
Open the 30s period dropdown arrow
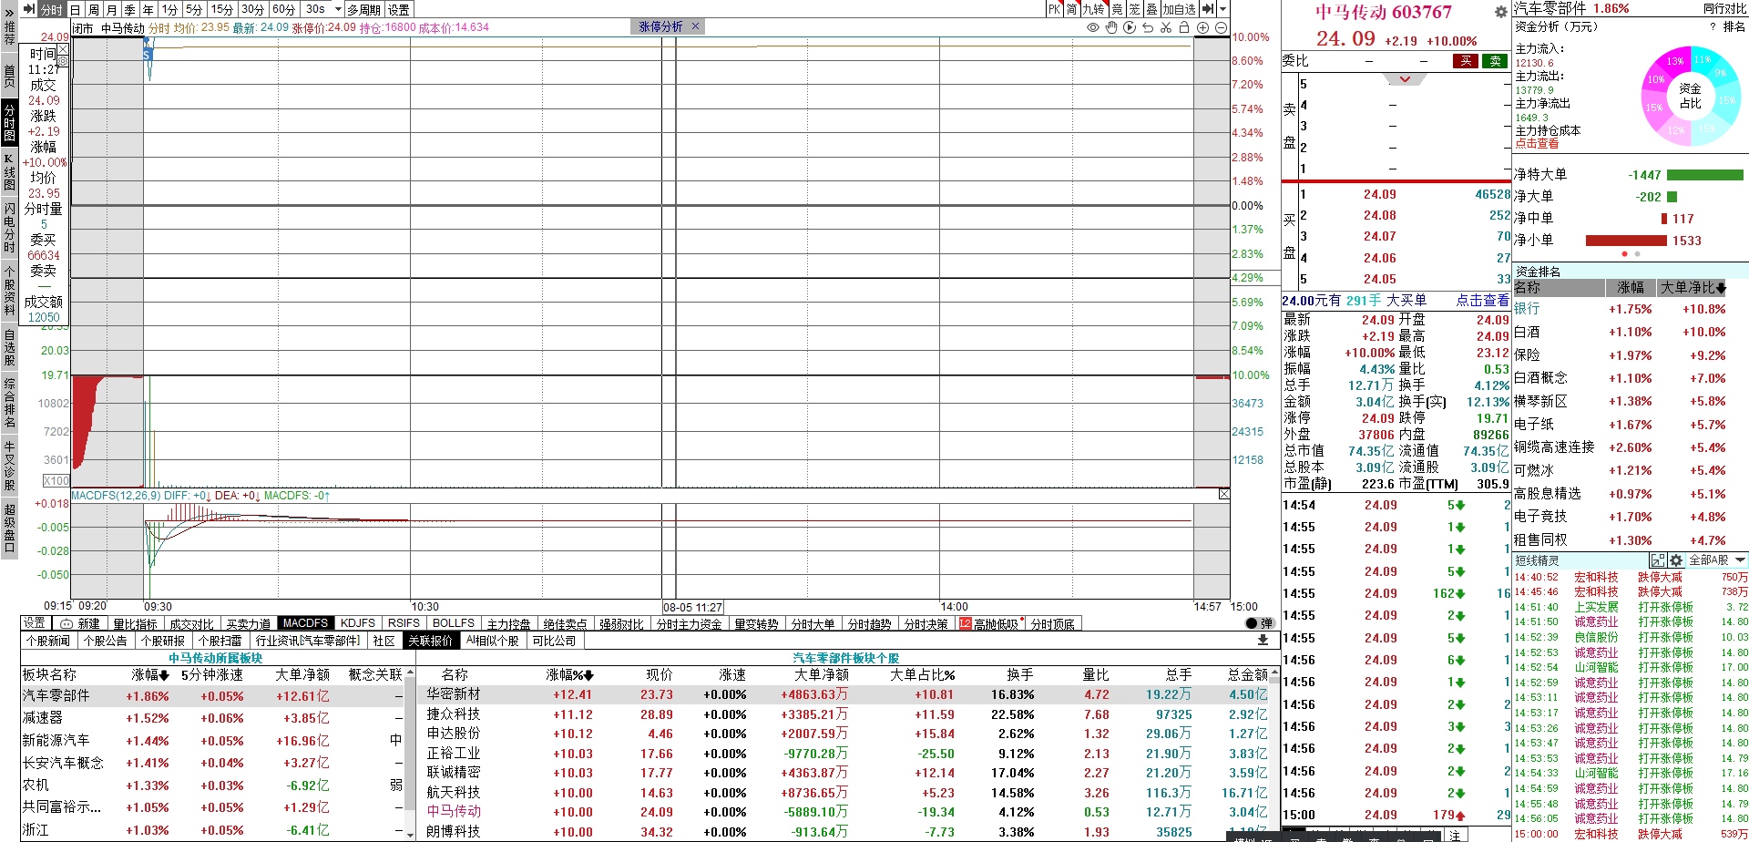338,9
